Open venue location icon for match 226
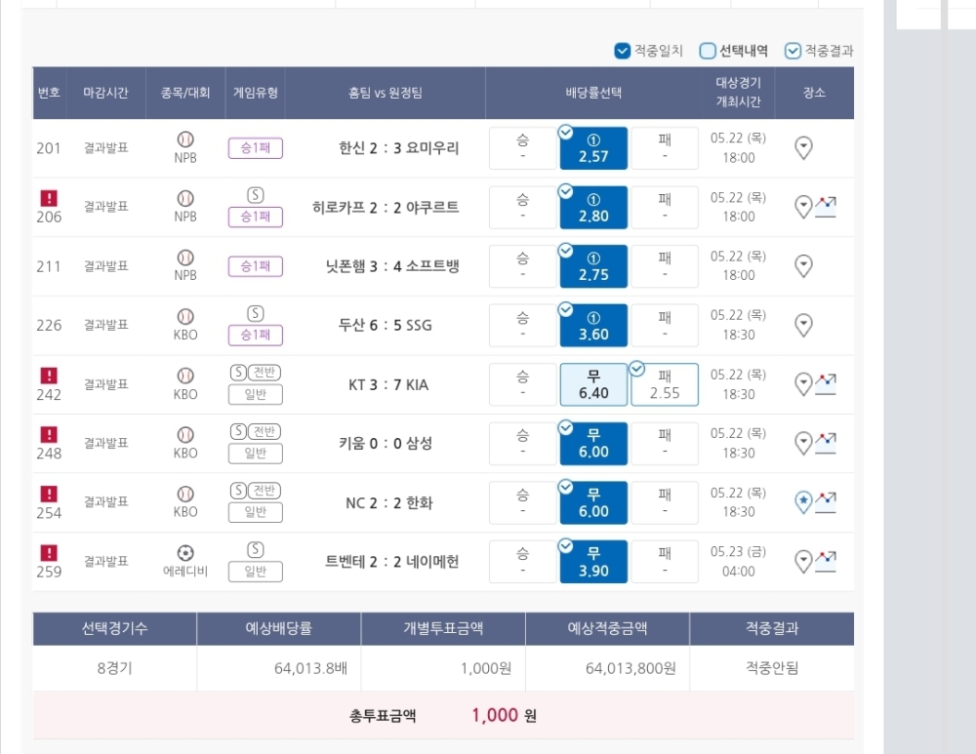Viewport: 976px width, 754px height. (x=803, y=325)
